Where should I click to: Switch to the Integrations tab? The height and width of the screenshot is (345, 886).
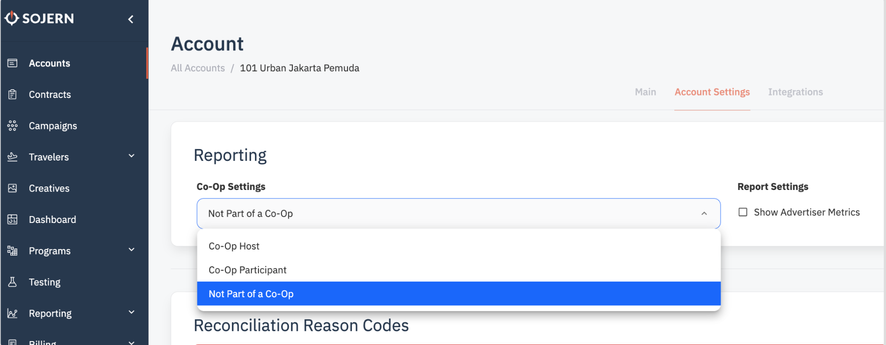[795, 92]
